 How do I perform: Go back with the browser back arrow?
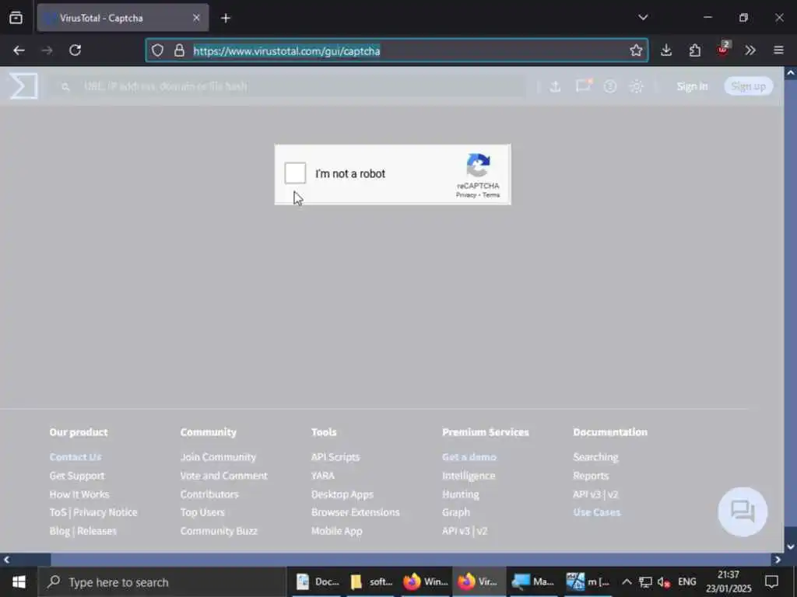19,51
